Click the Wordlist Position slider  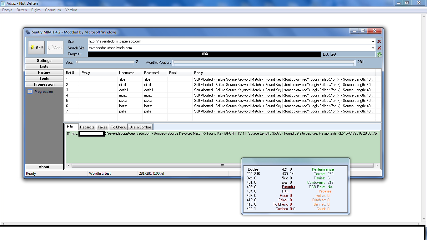click(x=264, y=62)
